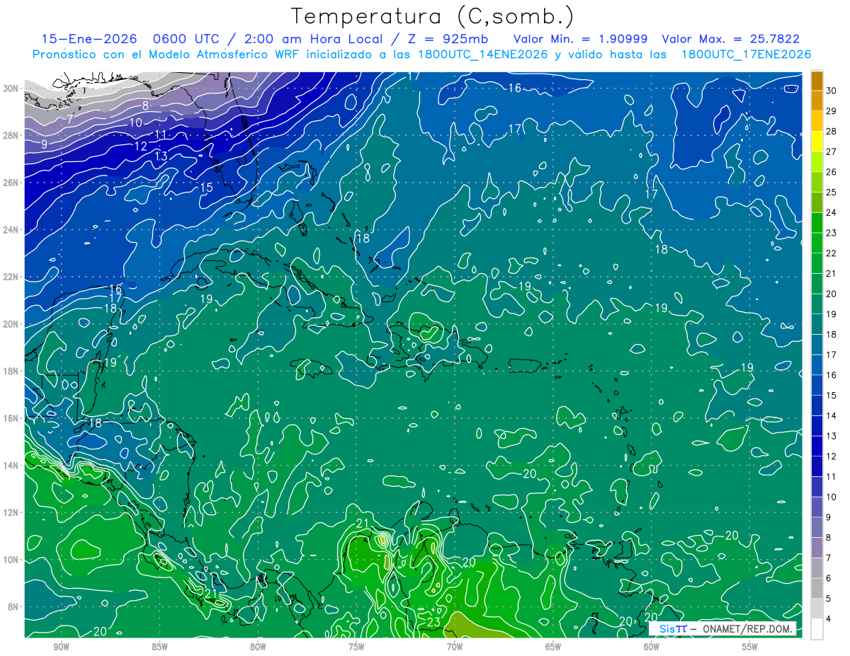Click the "Valor Min. = 1.90999" value

point(580,40)
